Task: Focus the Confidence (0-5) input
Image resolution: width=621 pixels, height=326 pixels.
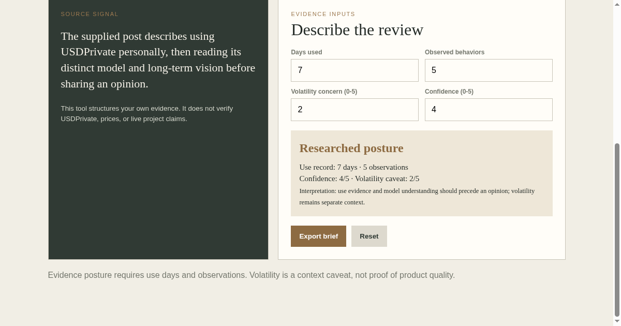Action: pyautogui.click(x=489, y=110)
